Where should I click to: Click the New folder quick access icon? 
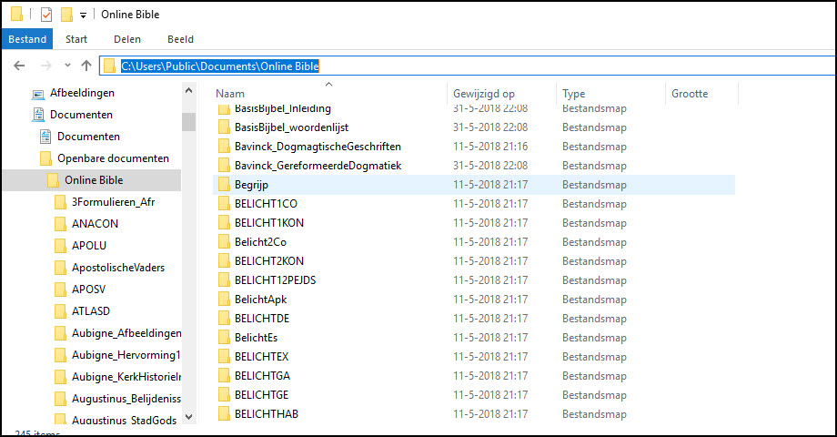pyautogui.click(x=66, y=15)
